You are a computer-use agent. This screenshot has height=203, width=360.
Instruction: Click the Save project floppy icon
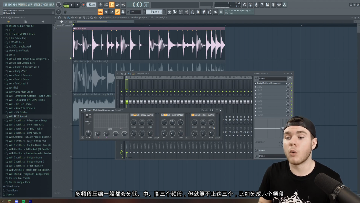click(267, 5)
